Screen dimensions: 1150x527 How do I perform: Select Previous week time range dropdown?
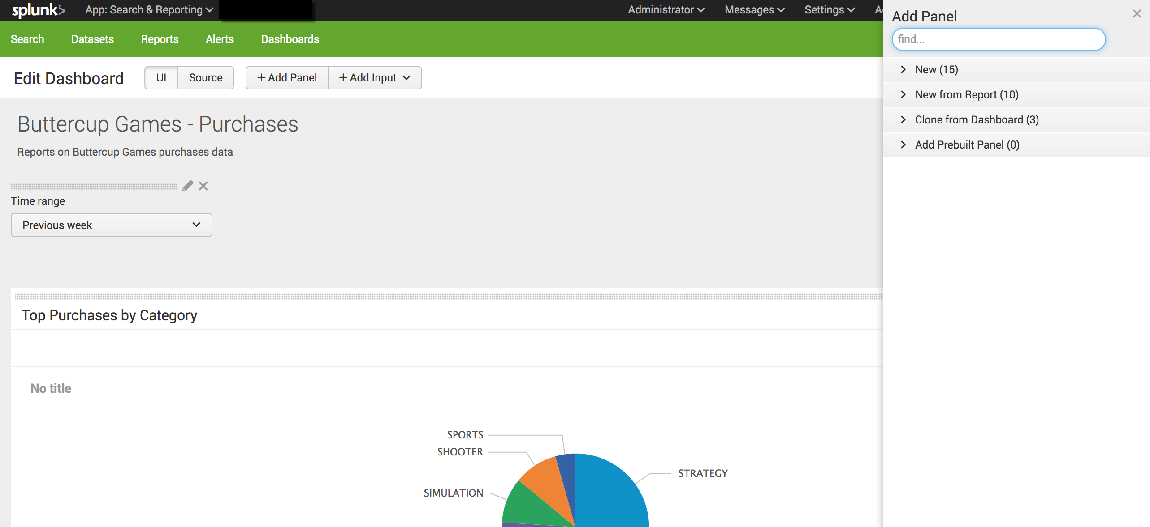[x=112, y=225]
